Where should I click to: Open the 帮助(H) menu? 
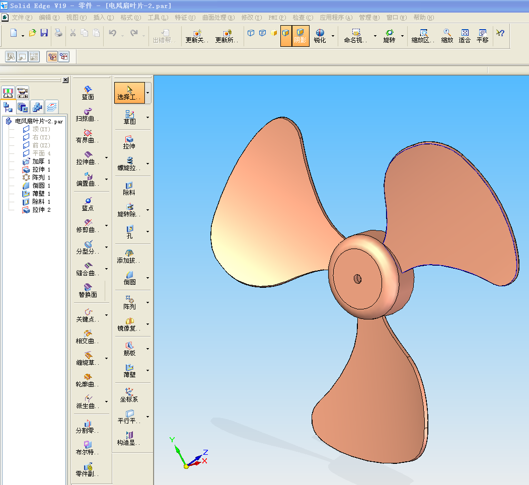(x=423, y=18)
